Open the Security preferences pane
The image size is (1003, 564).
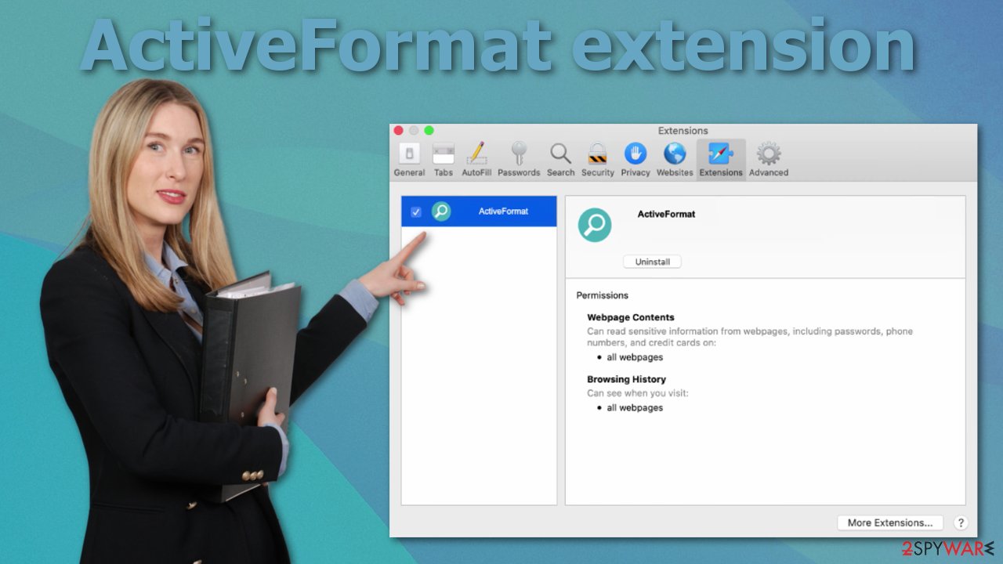pyautogui.click(x=598, y=159)
